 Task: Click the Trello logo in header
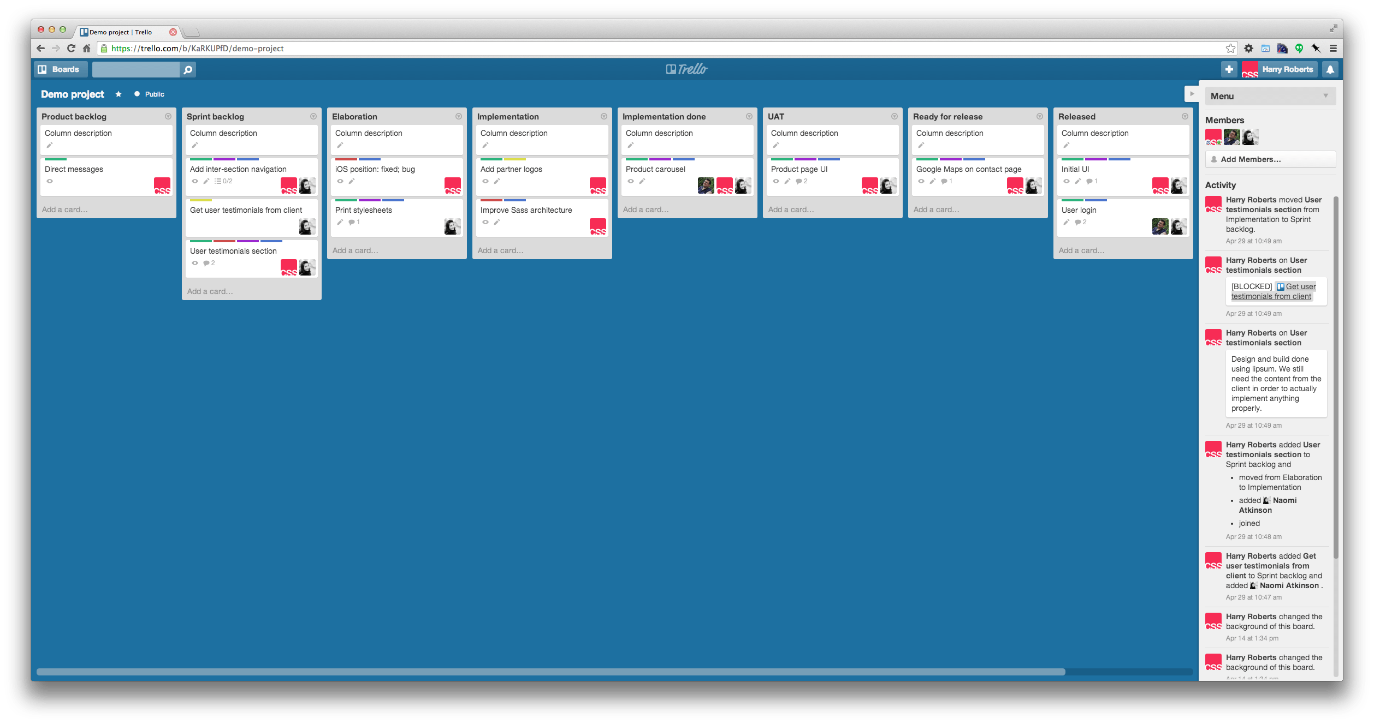point(686,69)
